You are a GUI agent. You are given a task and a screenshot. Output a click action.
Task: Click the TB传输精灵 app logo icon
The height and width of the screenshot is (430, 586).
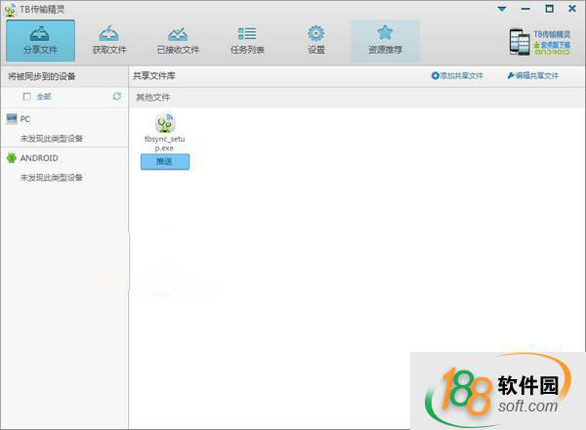pos(10,9)
